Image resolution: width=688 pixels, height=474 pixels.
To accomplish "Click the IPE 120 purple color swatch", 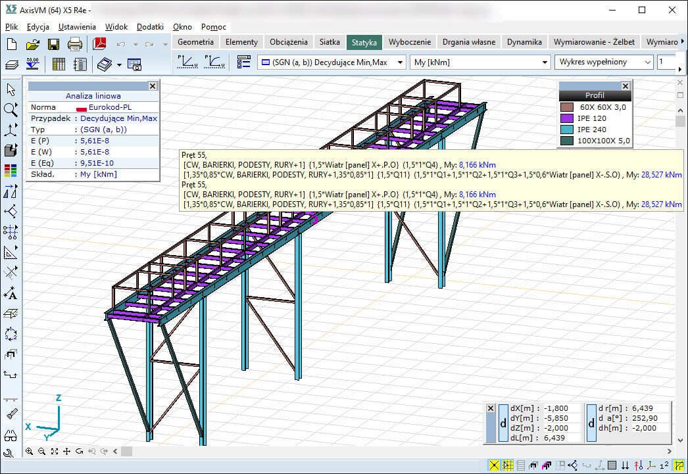I will (567, 118).
